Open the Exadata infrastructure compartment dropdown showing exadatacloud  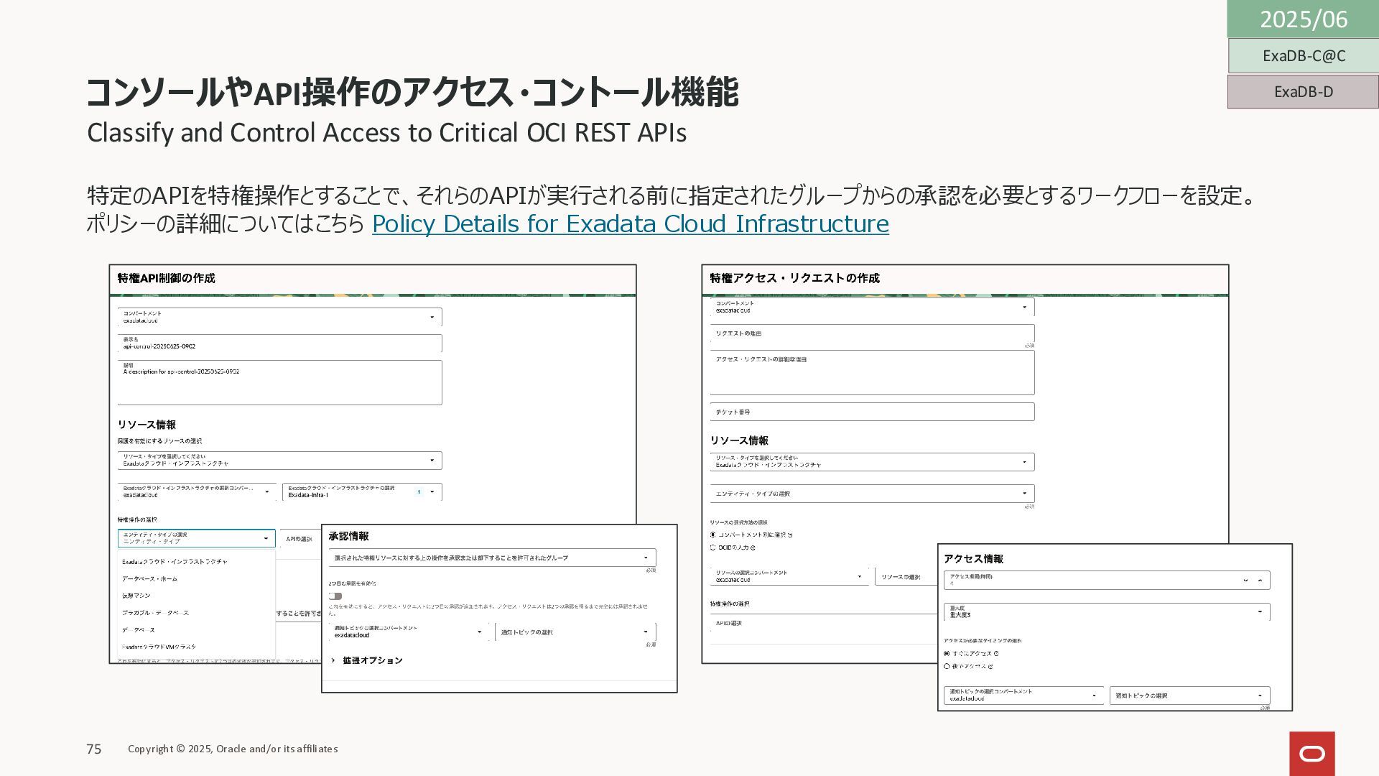click(x=197, y=491)
